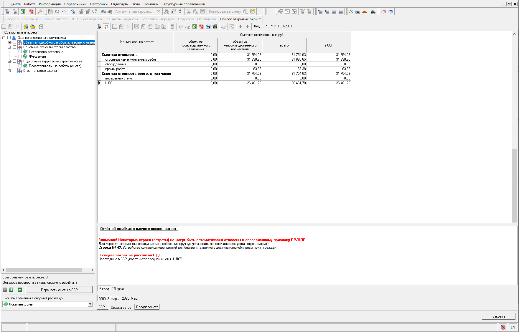Image resolution: width=519 pixels, height=332 pixels.
Task: Tick the Фундамент checkbox
Action: tap(20, 57)
